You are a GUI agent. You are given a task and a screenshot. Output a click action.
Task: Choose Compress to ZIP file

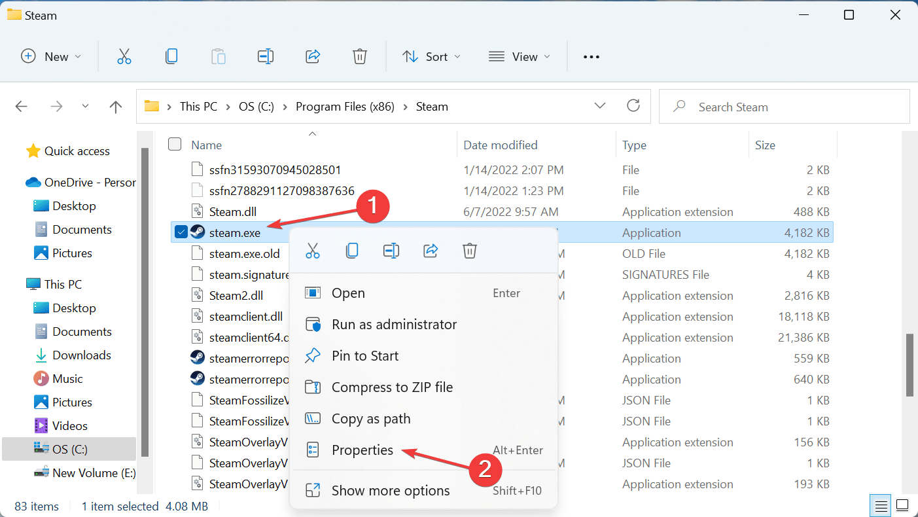423,387
